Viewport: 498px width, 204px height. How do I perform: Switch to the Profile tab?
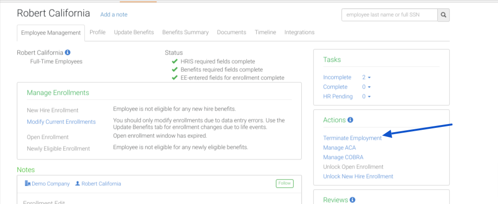[97, 32]
